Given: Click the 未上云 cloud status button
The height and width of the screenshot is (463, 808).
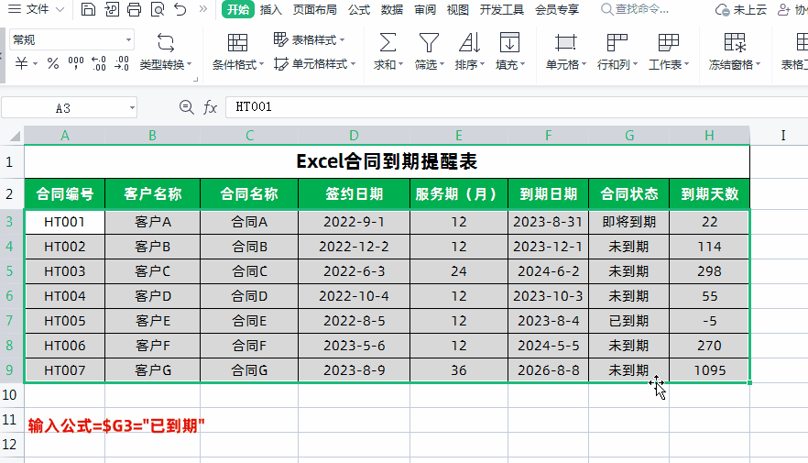Looking at the screenshot, I should (741, 10).
